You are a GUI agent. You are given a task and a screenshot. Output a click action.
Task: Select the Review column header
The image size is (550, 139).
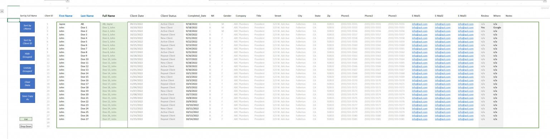(x=485, y=16)
